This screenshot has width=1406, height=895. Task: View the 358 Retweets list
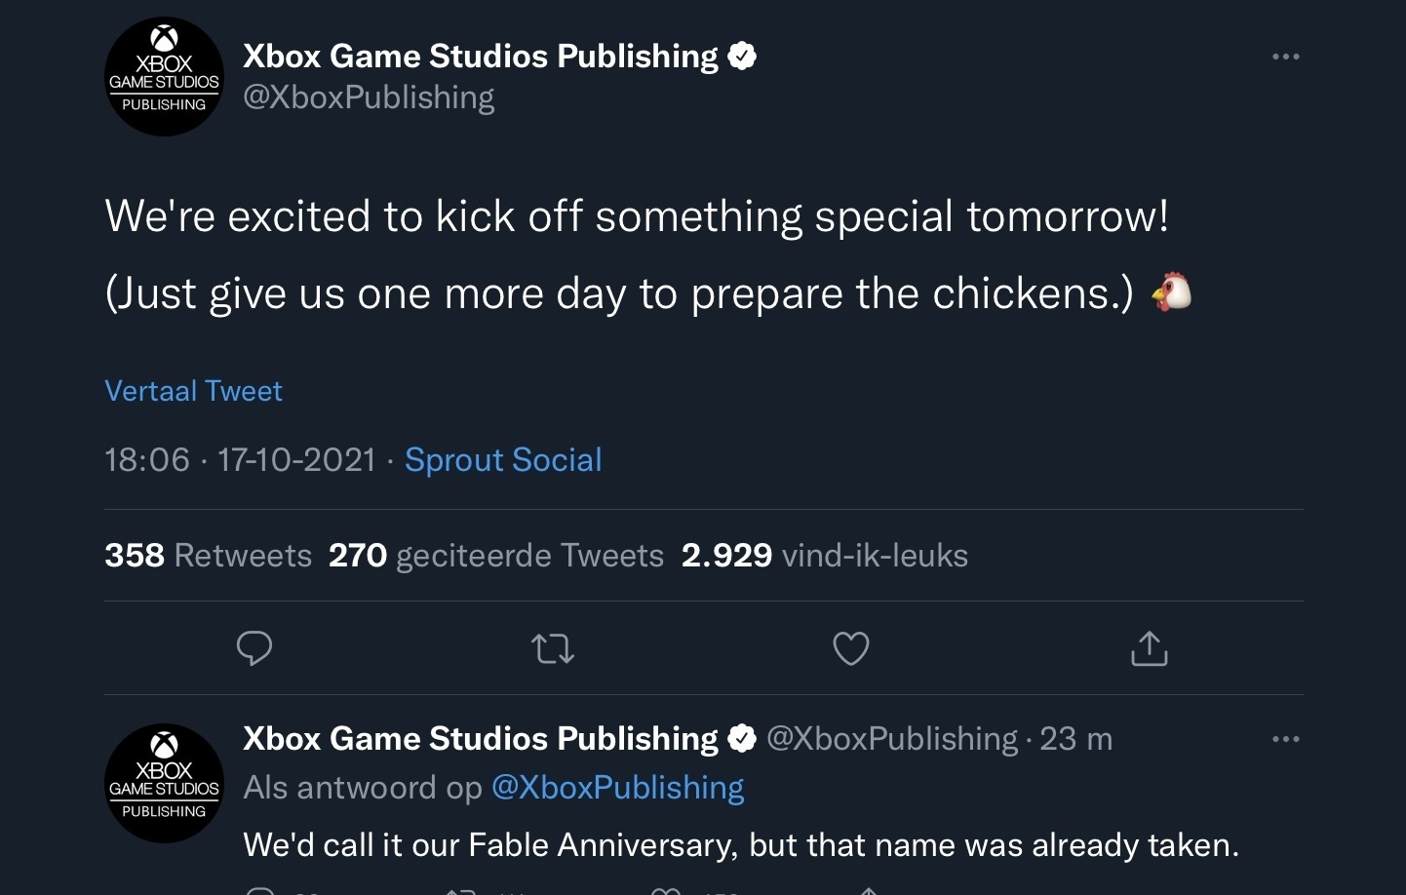[208, 555]
